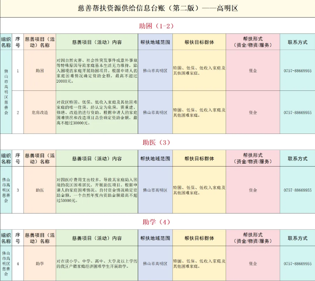Select 资金 cell in row 4
Image resolution: width=315 pixels, height=281 pixels.
(253, 263)
